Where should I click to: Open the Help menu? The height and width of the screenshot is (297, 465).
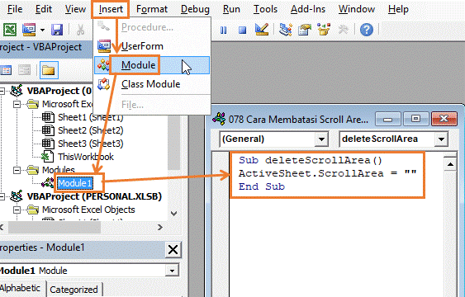tap(398, 9)
